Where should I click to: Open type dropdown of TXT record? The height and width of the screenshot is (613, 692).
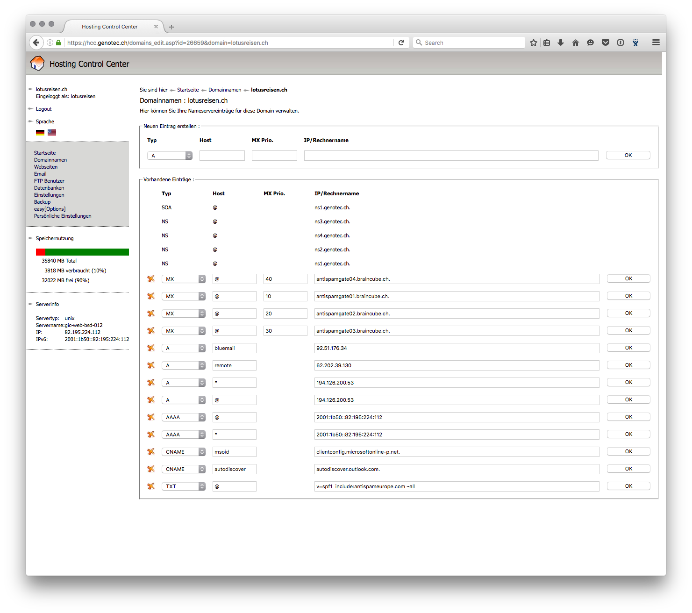[184, 486]
